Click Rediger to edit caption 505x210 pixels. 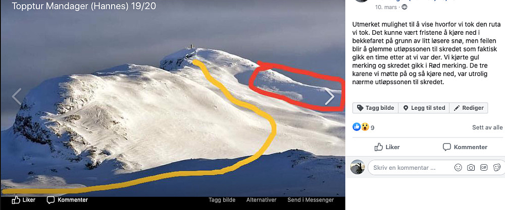tap(469, 108)
